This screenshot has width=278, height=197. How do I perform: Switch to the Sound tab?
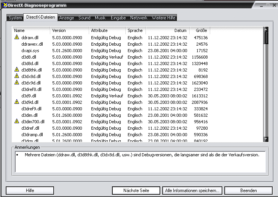click(x=85, y=18)
